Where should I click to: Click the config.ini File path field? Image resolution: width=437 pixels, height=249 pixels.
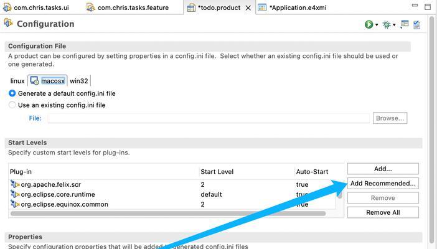coord(209,118)
